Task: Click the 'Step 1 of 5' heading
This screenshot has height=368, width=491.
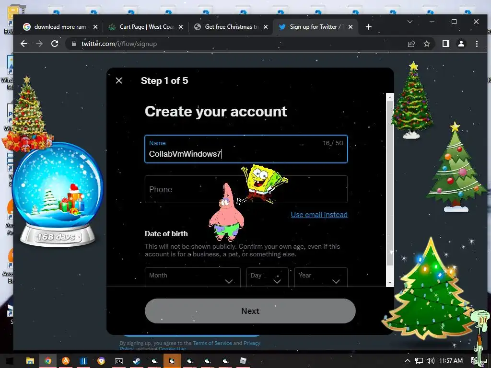Action: (x=164, y=80)
